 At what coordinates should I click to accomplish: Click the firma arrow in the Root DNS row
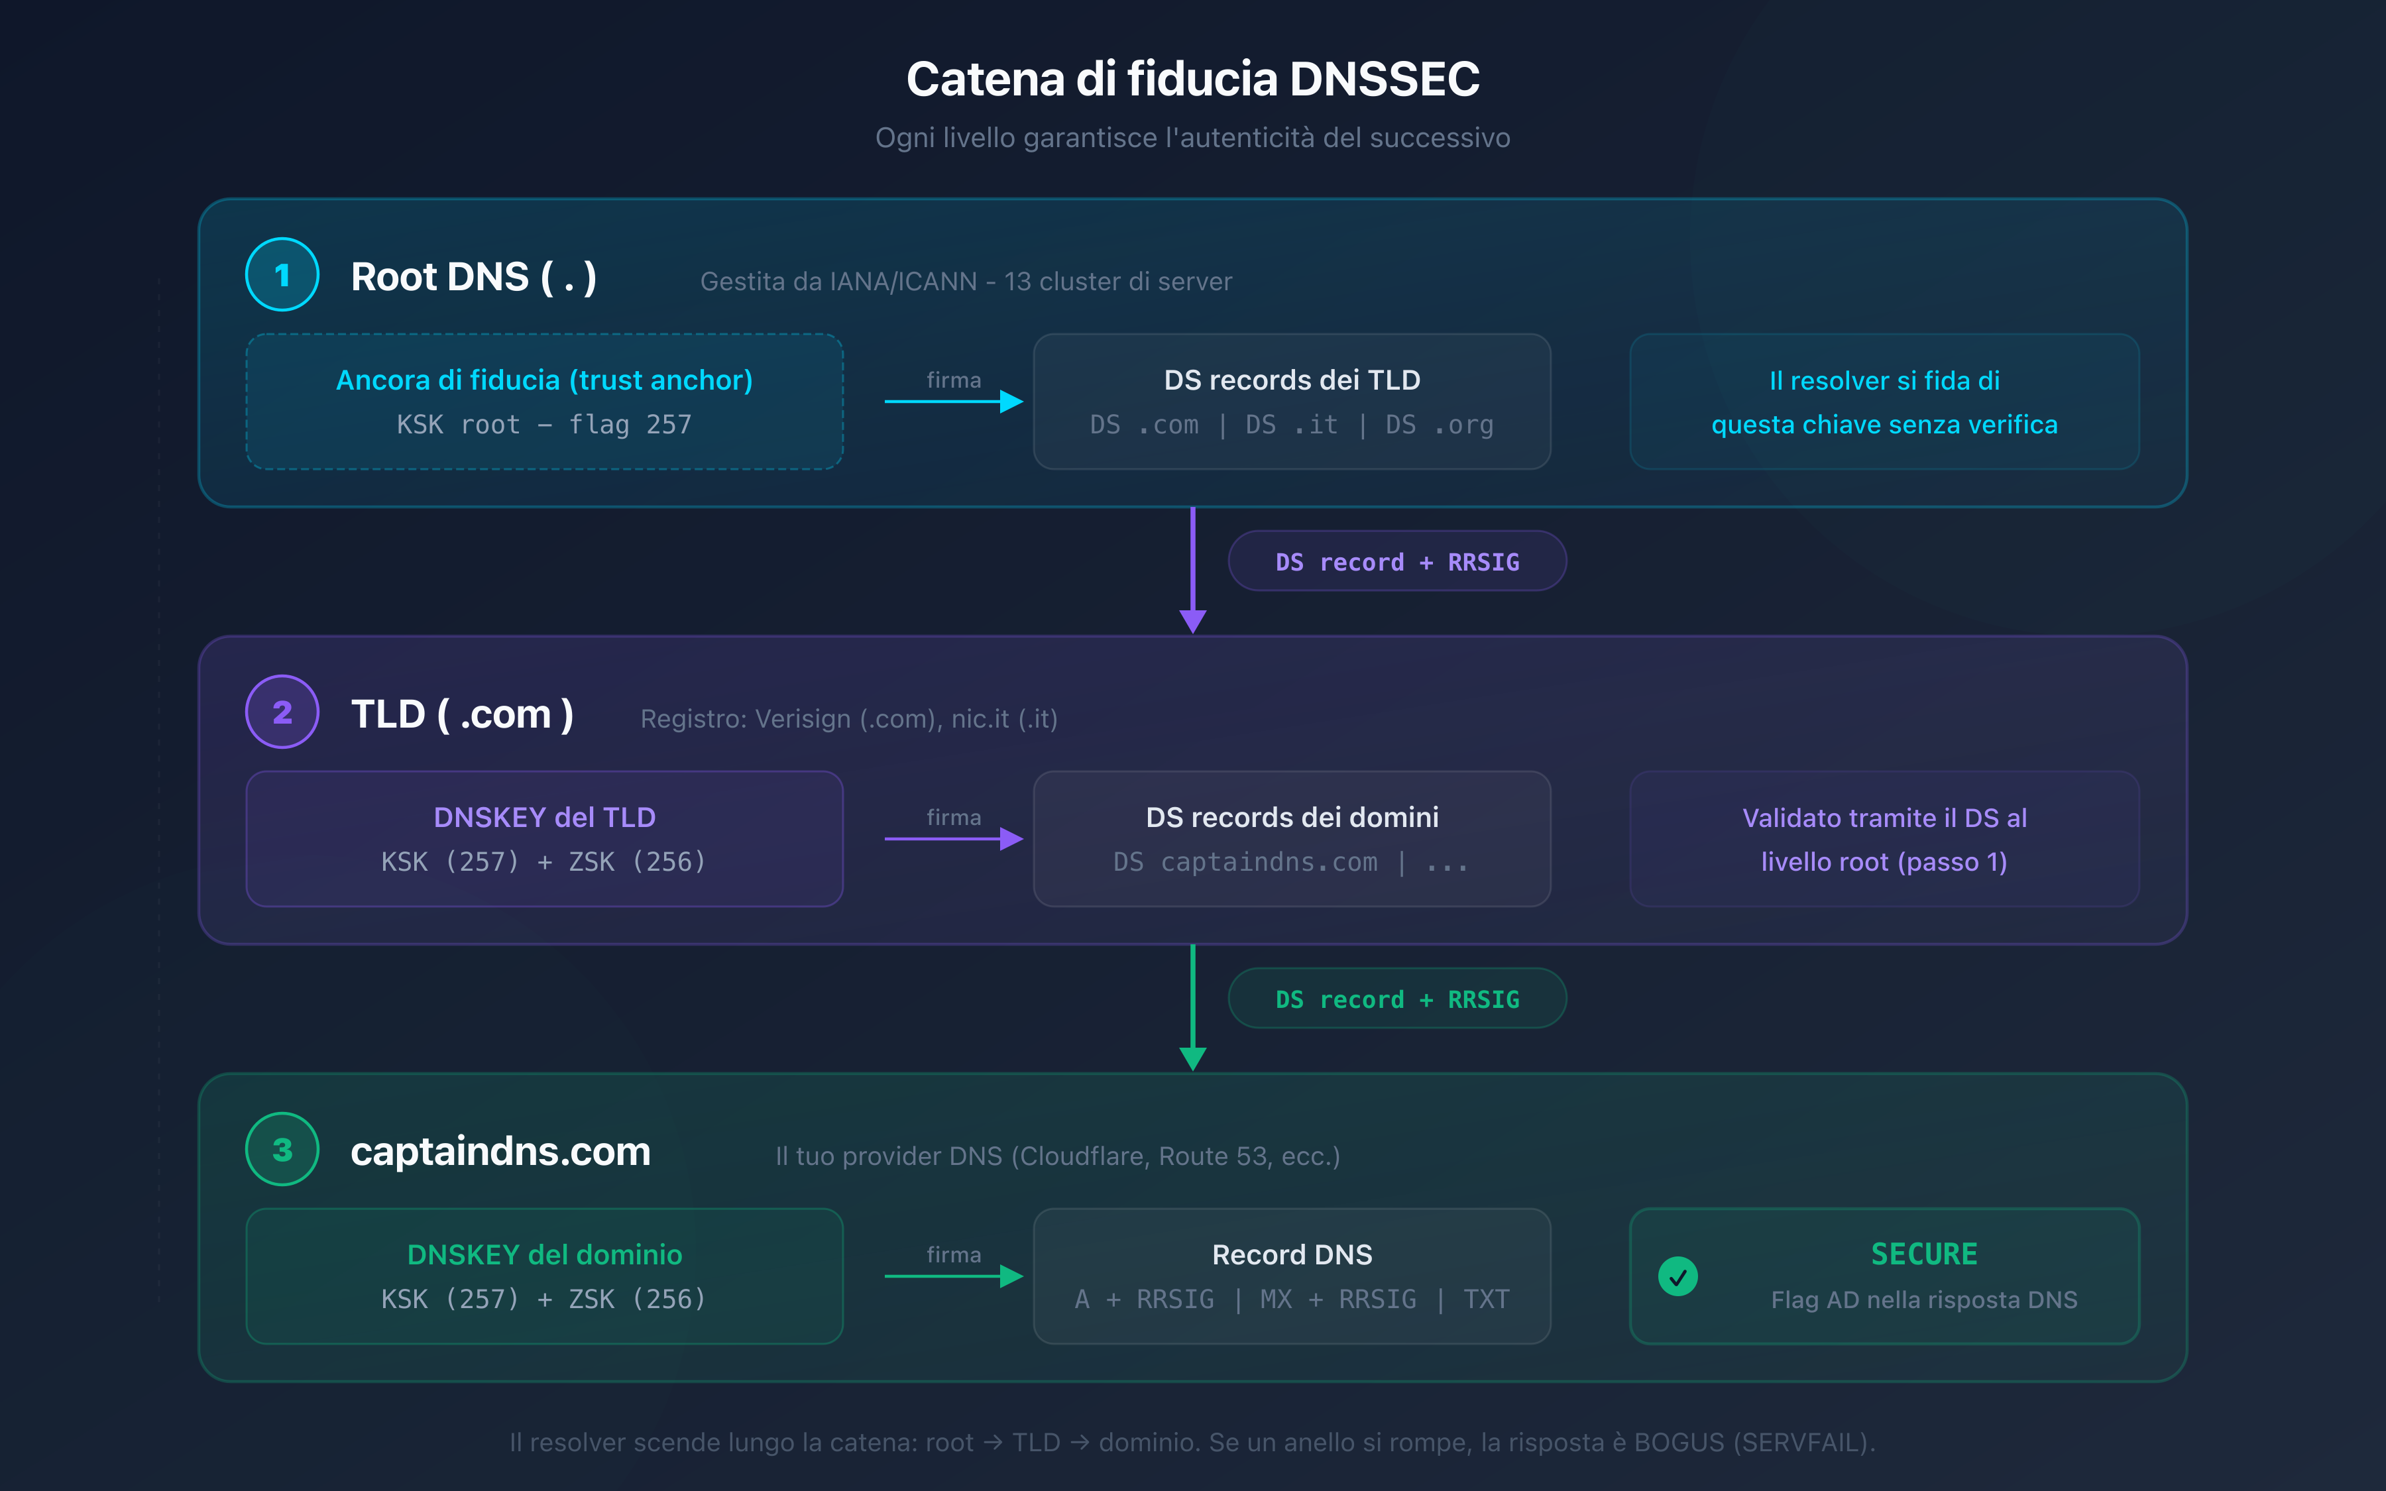pyautogui.click(x=954, y=402)
